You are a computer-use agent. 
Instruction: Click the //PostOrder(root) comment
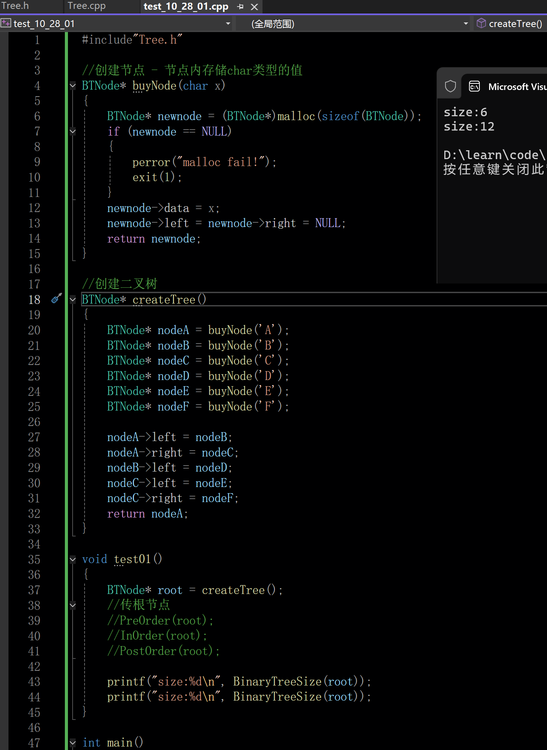[x=164, y=651]
